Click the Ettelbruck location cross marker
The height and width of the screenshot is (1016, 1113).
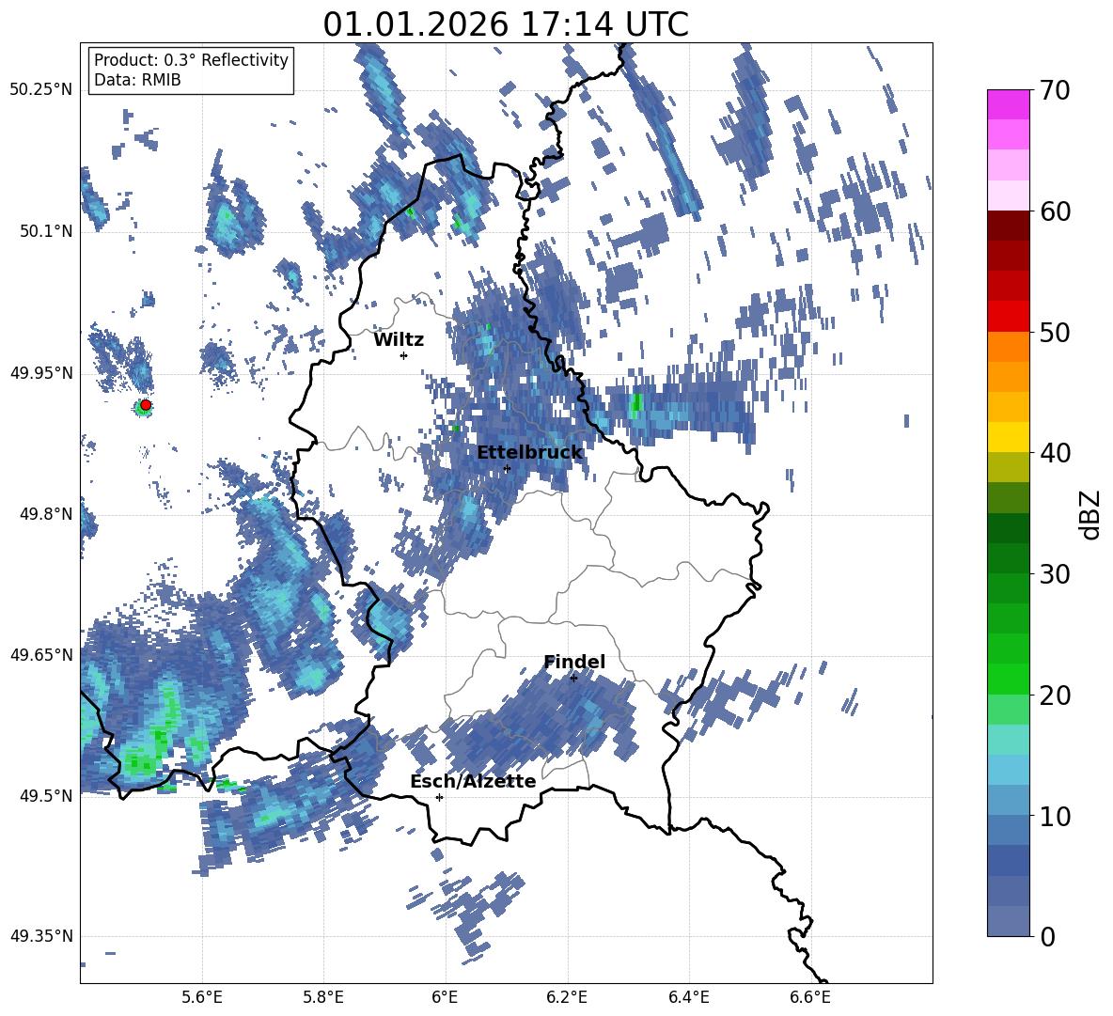(507, 469)
